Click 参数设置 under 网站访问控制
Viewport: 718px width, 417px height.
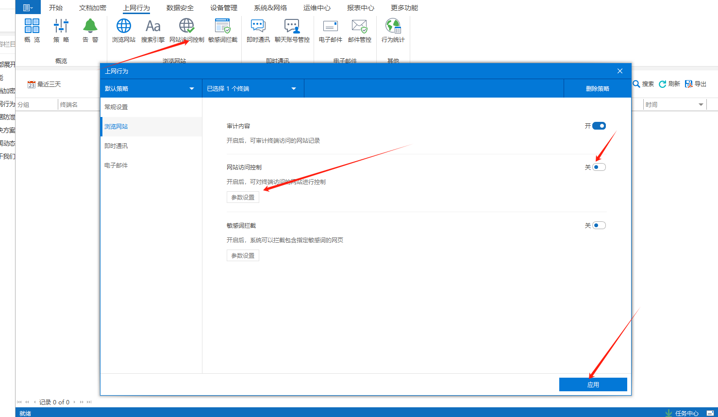(243, 198)
